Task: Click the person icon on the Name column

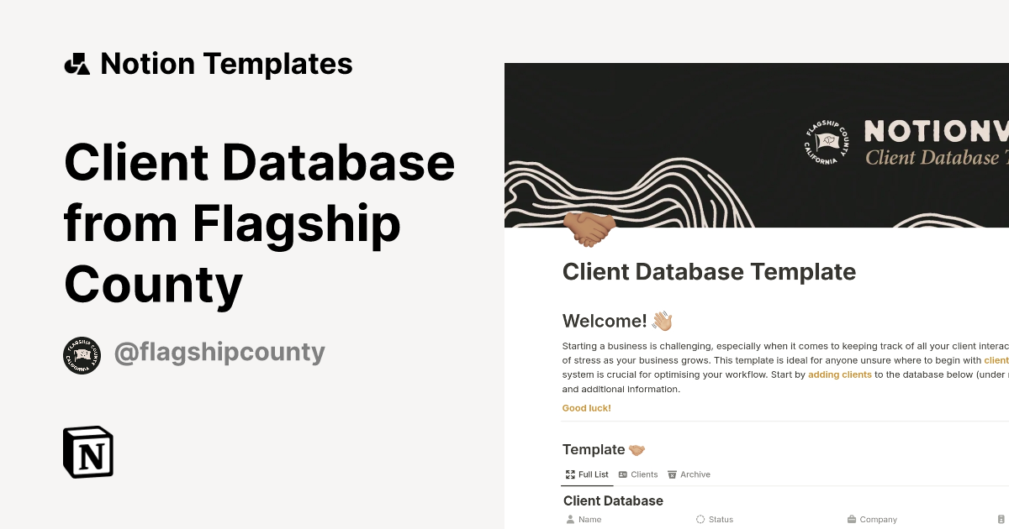Action: pos(570,520)
